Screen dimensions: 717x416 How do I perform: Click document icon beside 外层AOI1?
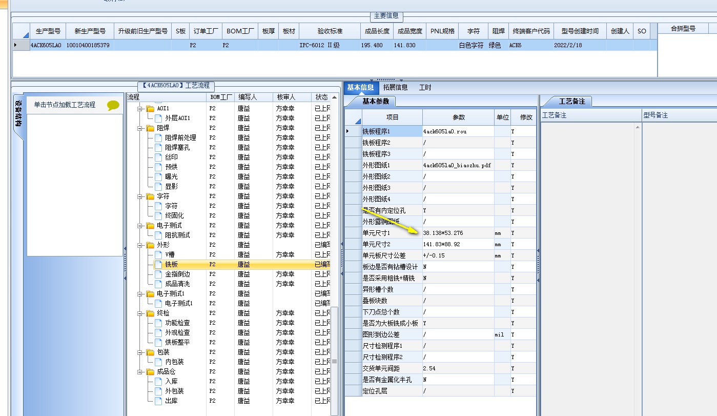tap(158, 118)
